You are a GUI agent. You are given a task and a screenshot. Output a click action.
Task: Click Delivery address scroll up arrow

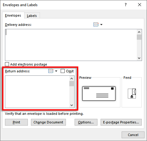click(139, 32)
